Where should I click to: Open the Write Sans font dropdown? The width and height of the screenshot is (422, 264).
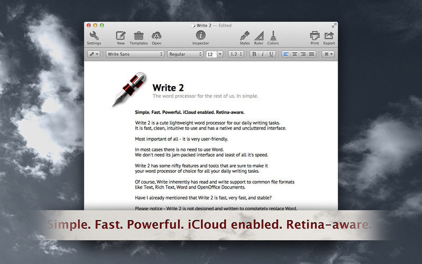(135, 54)
